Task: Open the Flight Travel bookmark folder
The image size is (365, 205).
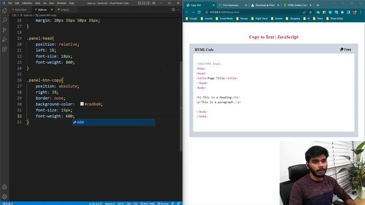Action: click(x=259, y=18)
